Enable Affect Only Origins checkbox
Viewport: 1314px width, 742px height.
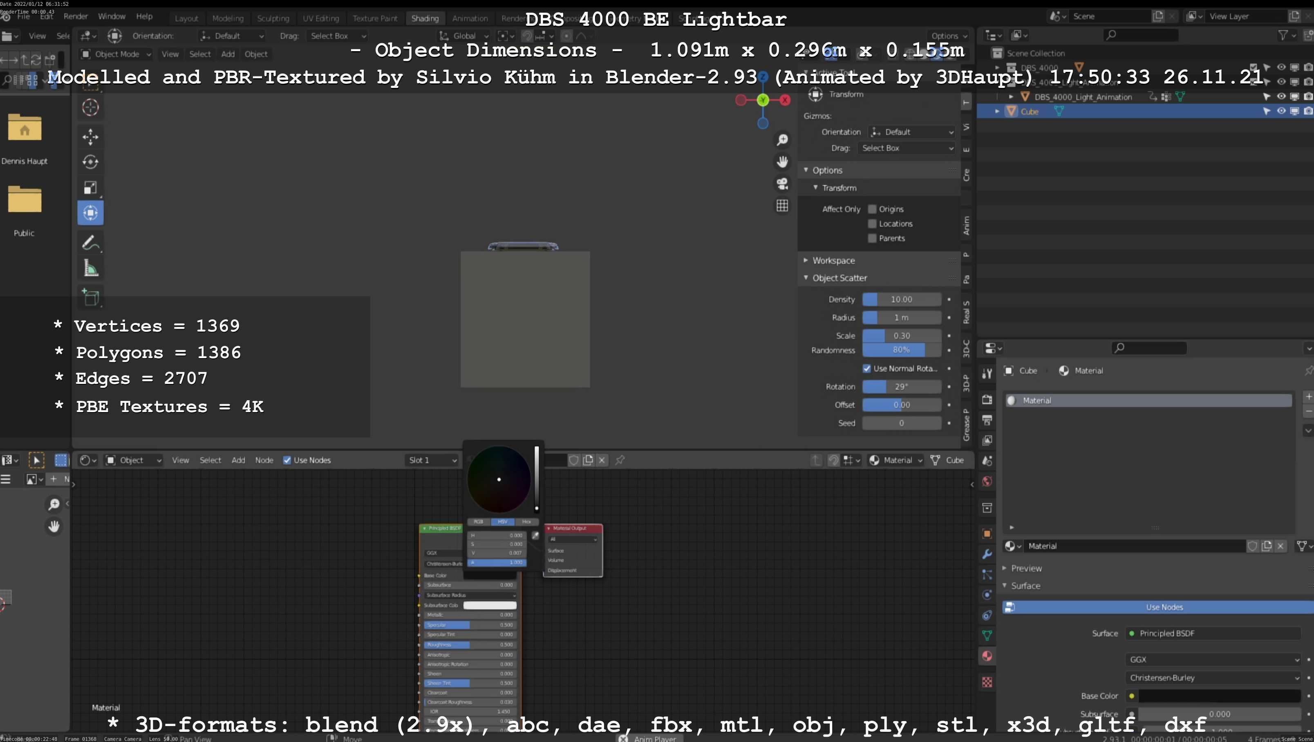pos(872,209)
